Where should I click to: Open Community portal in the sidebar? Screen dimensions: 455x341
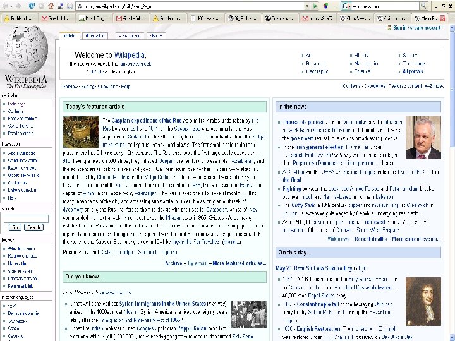(x=23, y=160)
